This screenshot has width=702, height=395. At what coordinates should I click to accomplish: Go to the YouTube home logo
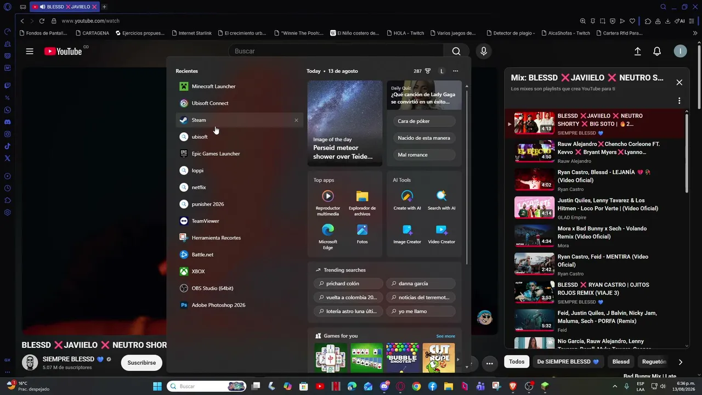(63, 51)
